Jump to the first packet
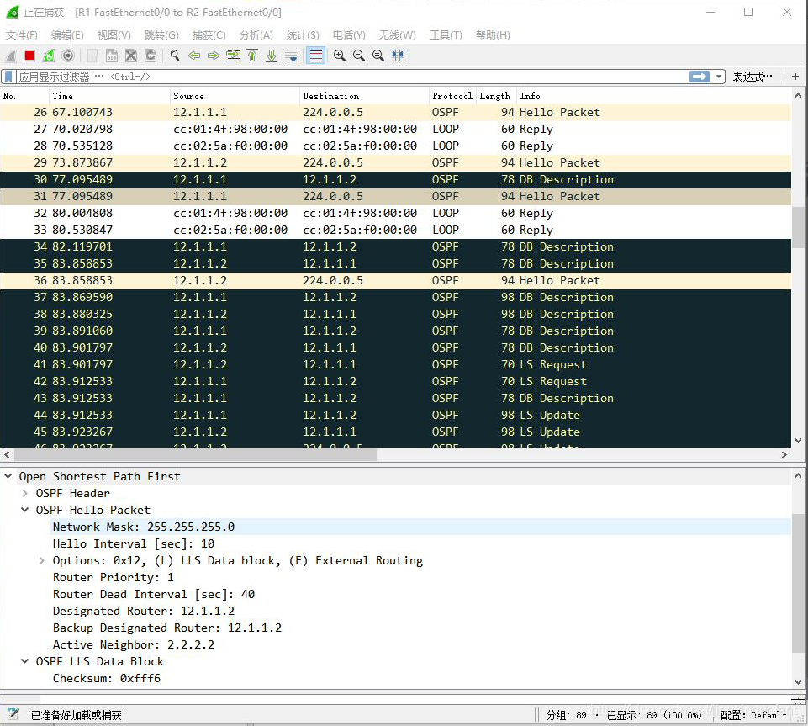808x726 pixels. click(252, 56)
